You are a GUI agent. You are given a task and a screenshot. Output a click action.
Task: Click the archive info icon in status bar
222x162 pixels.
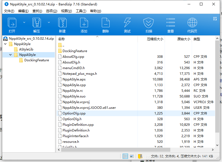pos(140,156)
